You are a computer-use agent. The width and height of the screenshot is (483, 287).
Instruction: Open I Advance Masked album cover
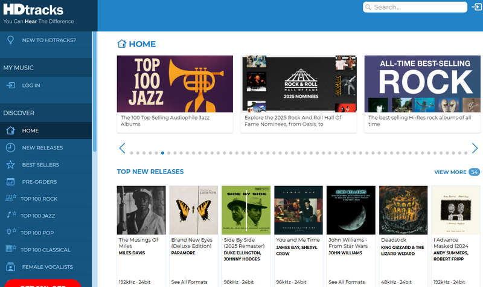[456, 210]
